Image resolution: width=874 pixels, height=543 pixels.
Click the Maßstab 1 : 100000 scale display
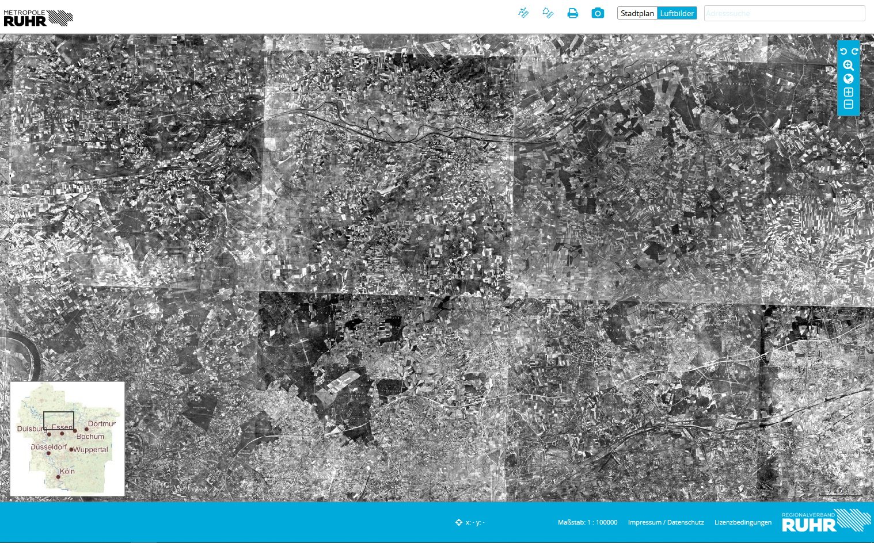pos(587,522)
